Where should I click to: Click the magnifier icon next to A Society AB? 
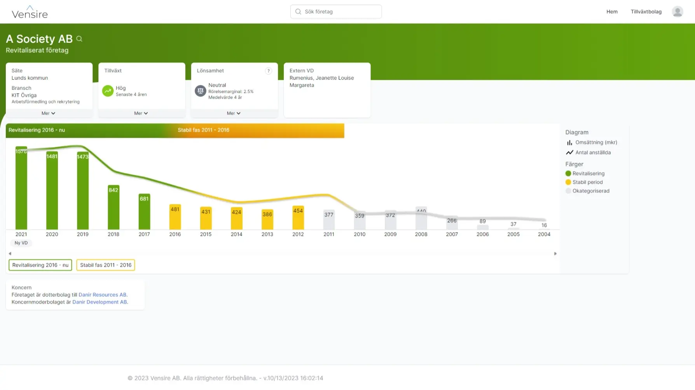pyautogui.click(x=79, y=39)
